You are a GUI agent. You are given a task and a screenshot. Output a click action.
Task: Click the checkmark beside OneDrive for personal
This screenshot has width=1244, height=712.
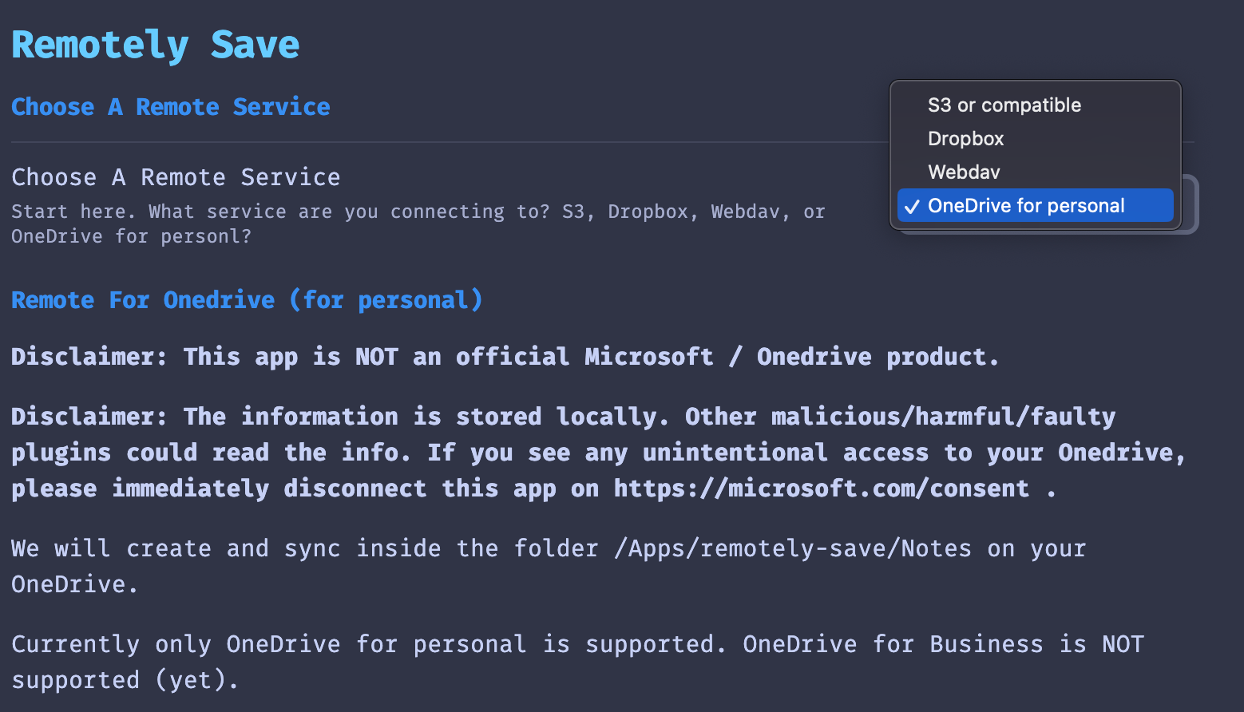coord(912,207)
